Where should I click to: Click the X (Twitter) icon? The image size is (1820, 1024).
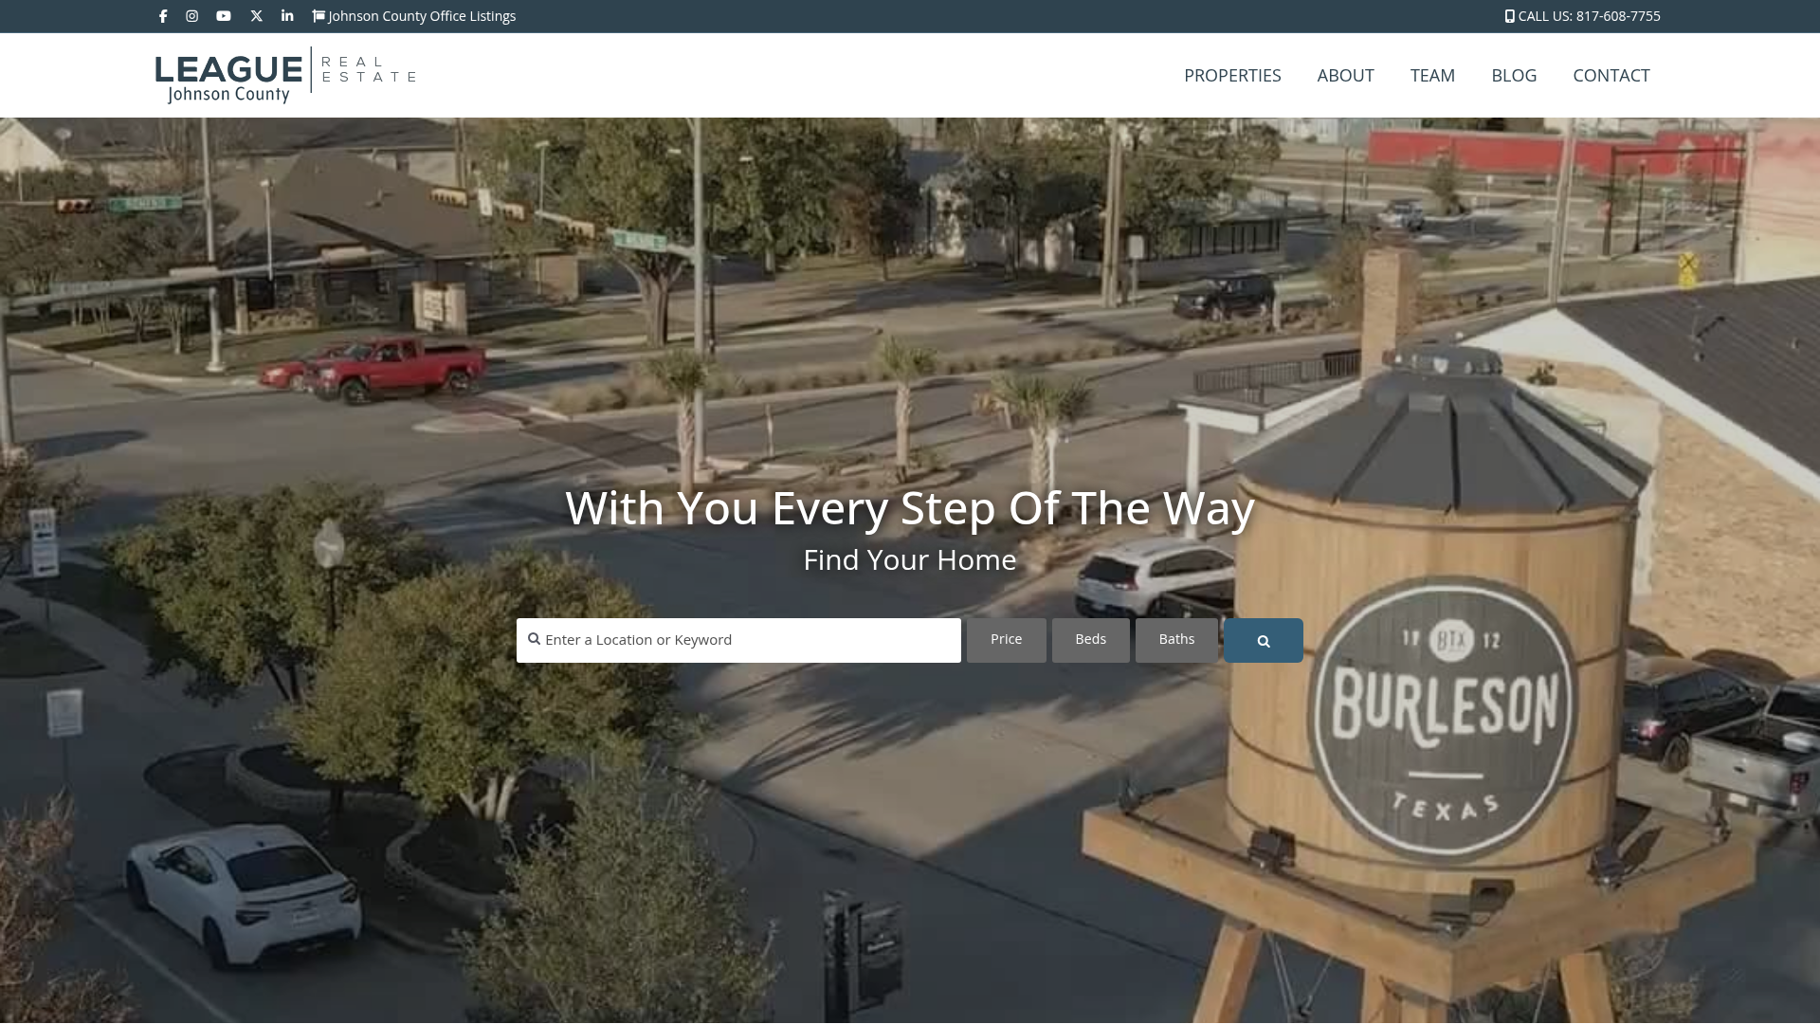[256, 16]
